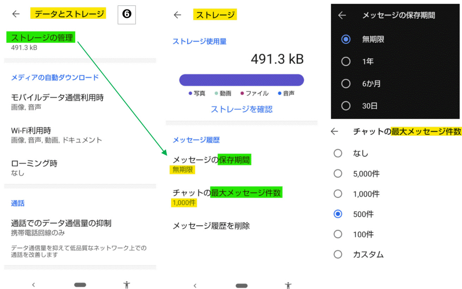Tap back arrow on ストレージ screen

(x=177, y=15)
